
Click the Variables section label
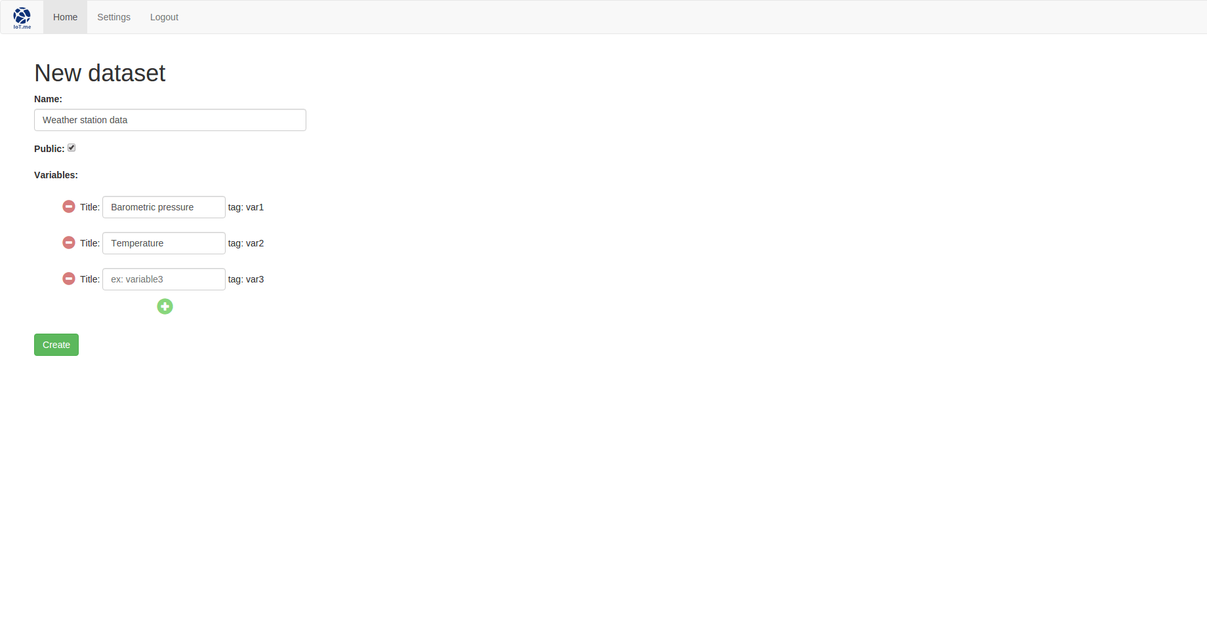click(56, 175)
